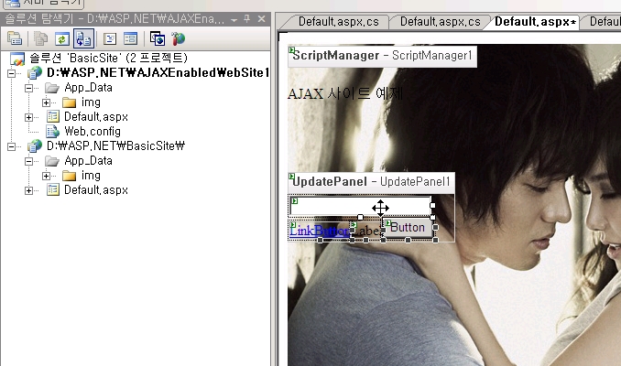This screenshot has height=366, width=621.
Task: Open the ScriptManager smart tag glyph
Action: (292, 50)
